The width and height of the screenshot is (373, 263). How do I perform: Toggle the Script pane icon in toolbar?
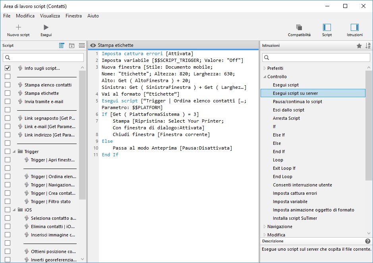pyautogui.click(x=327, y=27)
